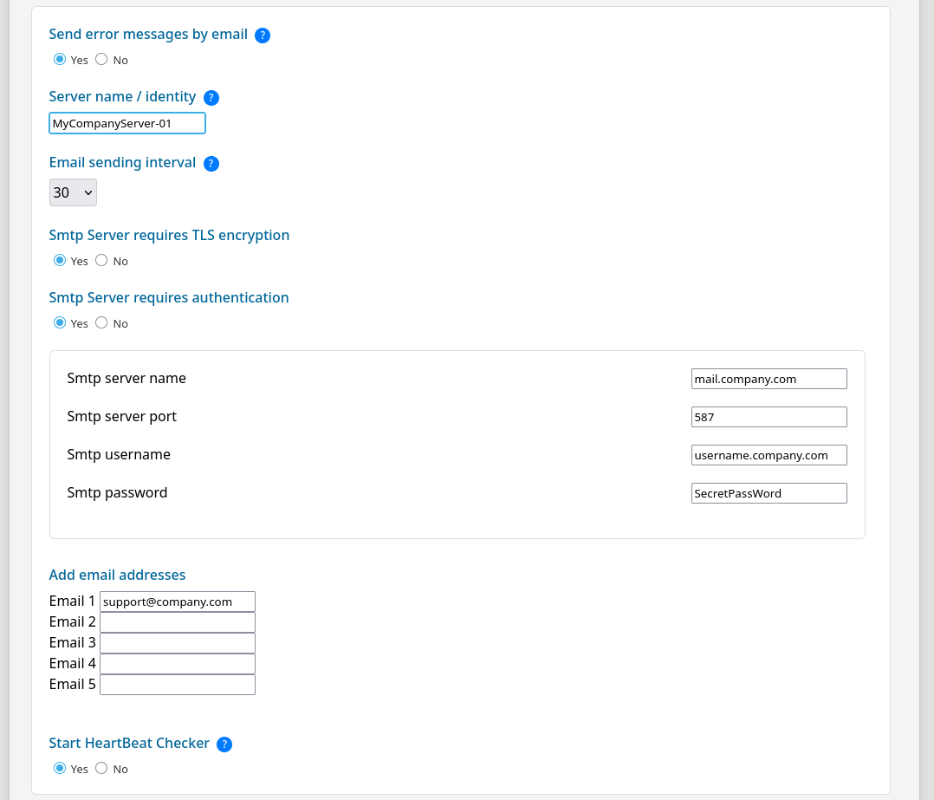Choose Yes for TLS encryption requirement
934x800 pixels.
click(60, 260)
